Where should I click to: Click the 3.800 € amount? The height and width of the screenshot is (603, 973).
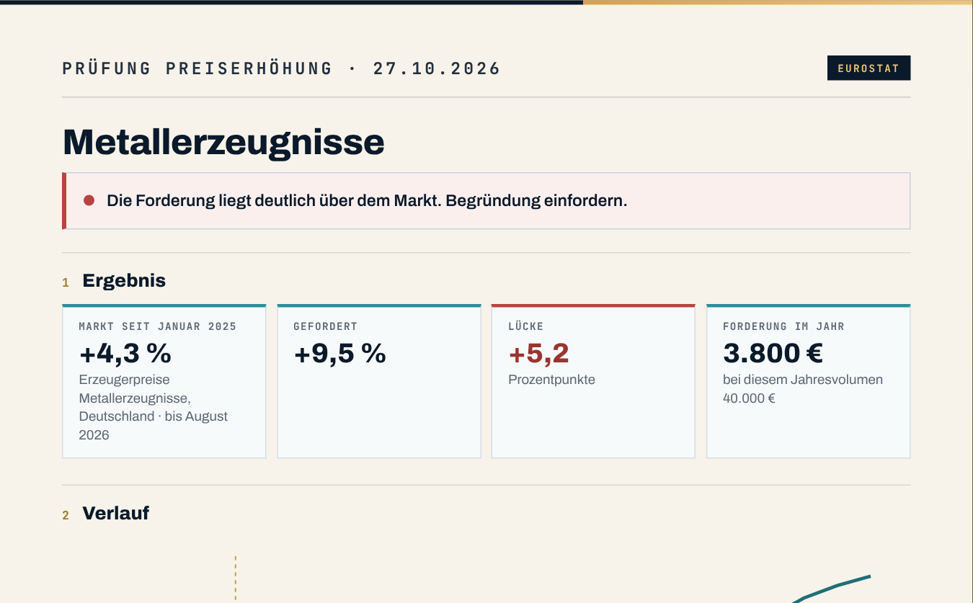tap(773, 354)
